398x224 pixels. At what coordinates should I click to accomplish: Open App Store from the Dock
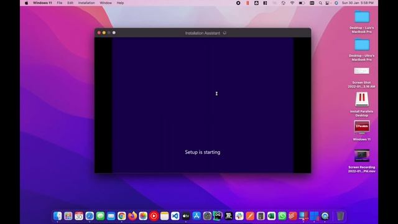(197, 216)
